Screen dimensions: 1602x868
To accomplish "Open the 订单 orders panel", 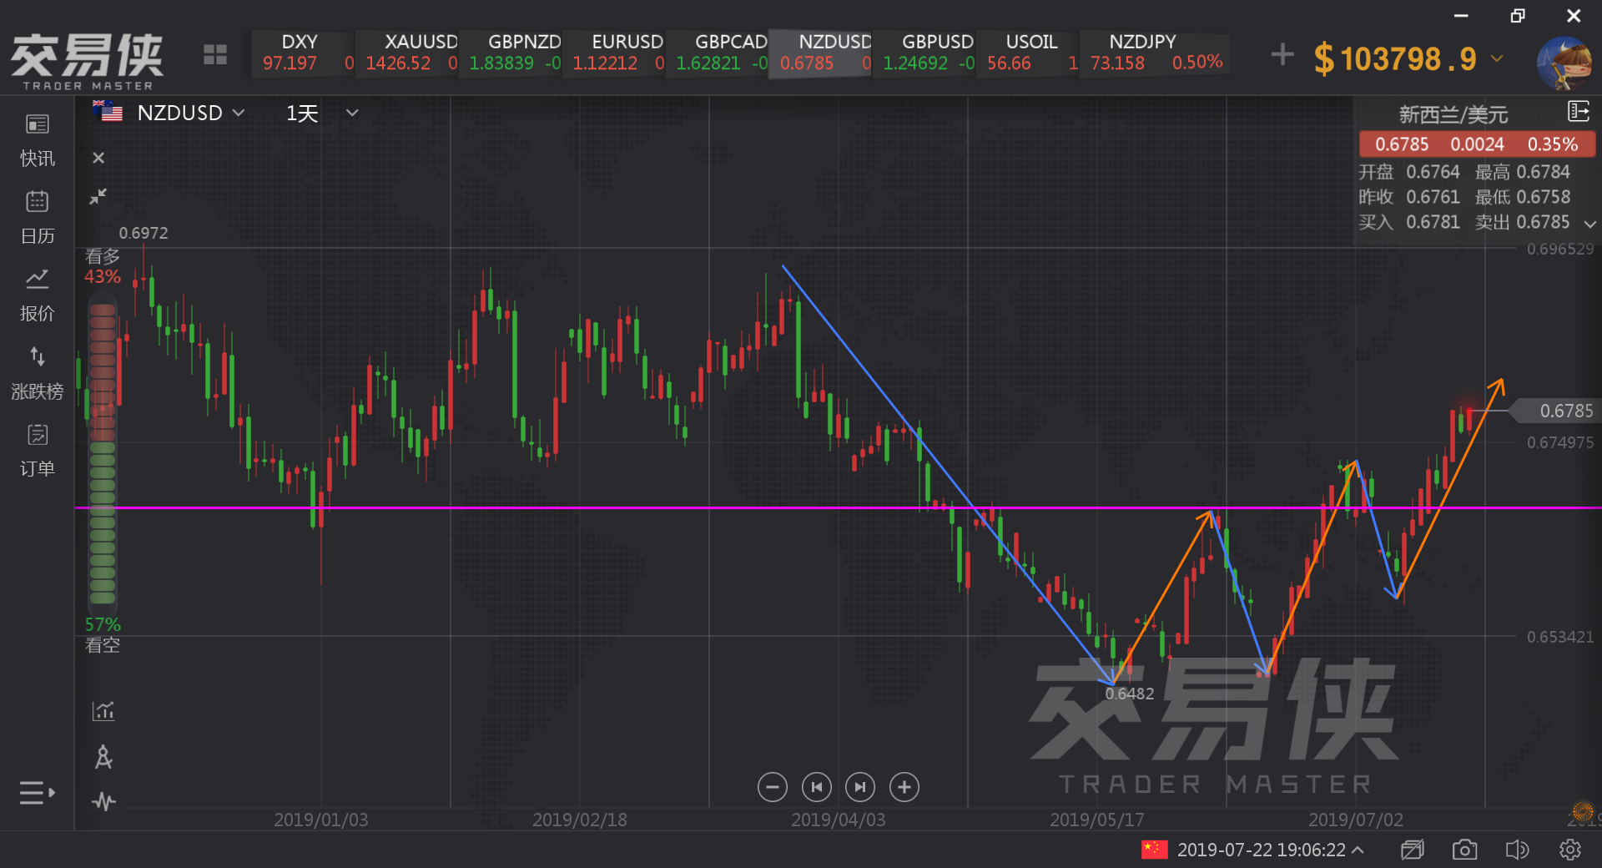I will tap(37, 450).
